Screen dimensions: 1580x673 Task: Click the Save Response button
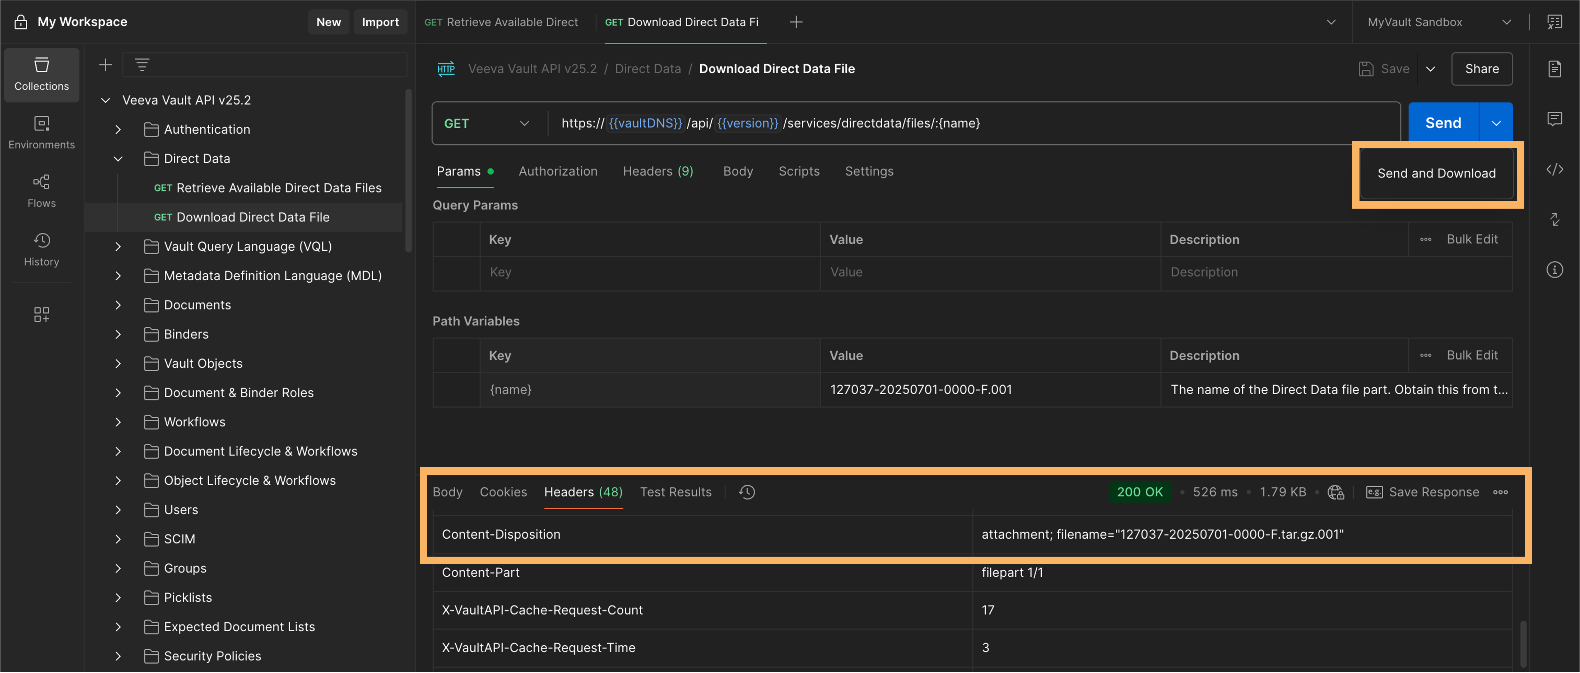point(1423,492)
